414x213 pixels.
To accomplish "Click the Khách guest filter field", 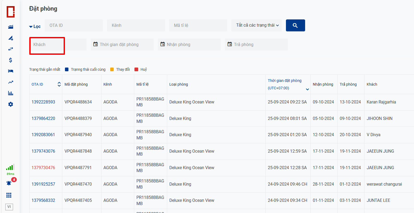I will coord(58,45).
